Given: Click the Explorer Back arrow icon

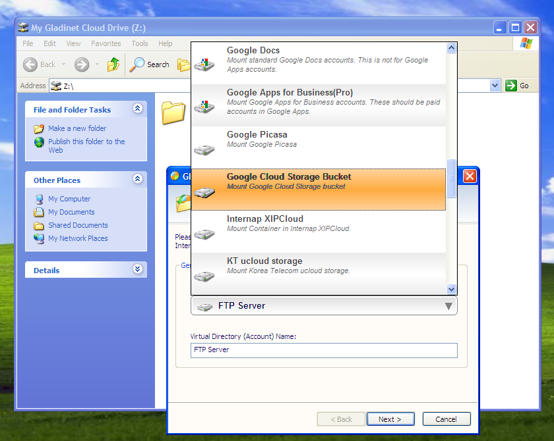Looking at the screenshot, I should pos(30,65).
